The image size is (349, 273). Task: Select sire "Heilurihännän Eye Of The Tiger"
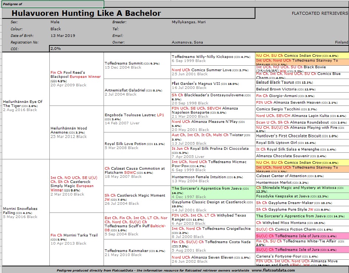click(x=25, y=106)
